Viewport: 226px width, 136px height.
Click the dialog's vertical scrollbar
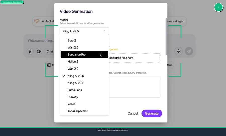(x=166, y=36)
